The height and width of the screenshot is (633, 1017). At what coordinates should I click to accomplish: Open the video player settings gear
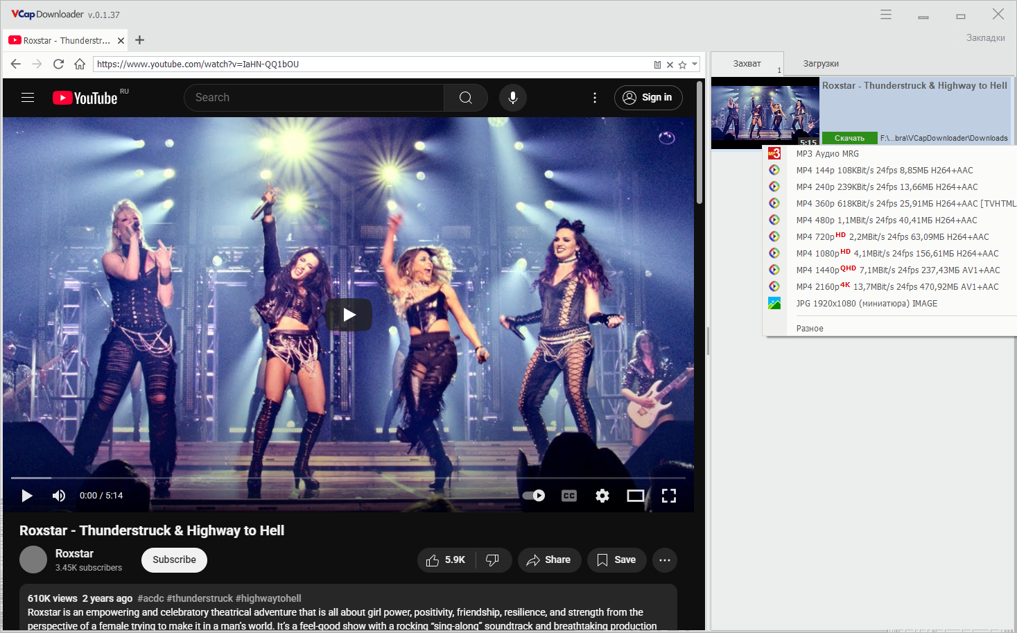[602, 496]
